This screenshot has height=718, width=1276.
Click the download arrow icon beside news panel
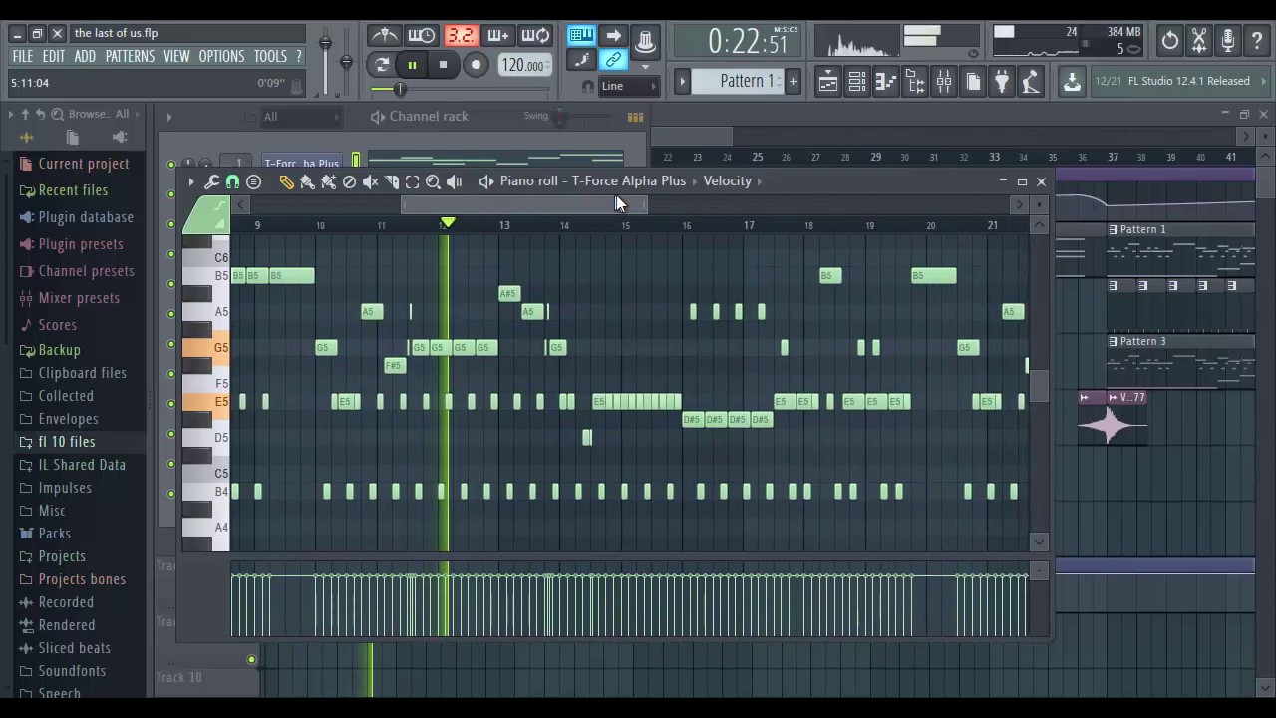click(1072, 82)
